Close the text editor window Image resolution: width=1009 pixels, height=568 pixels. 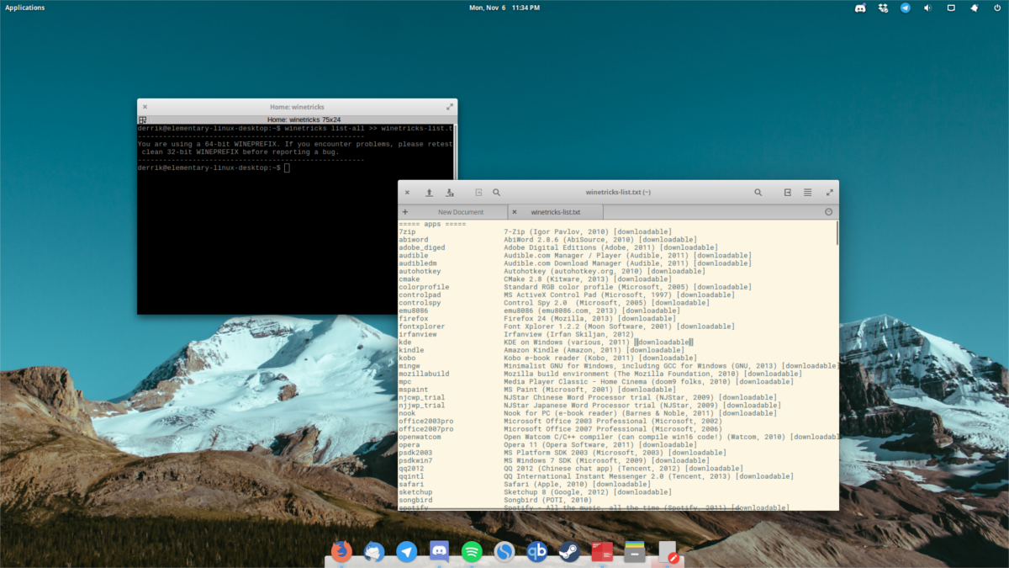pos(407,193)
